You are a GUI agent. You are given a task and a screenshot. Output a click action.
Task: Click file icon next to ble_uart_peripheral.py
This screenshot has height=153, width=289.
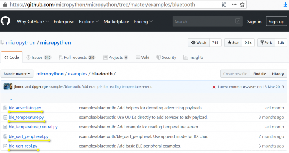click(x=5, y=136)
